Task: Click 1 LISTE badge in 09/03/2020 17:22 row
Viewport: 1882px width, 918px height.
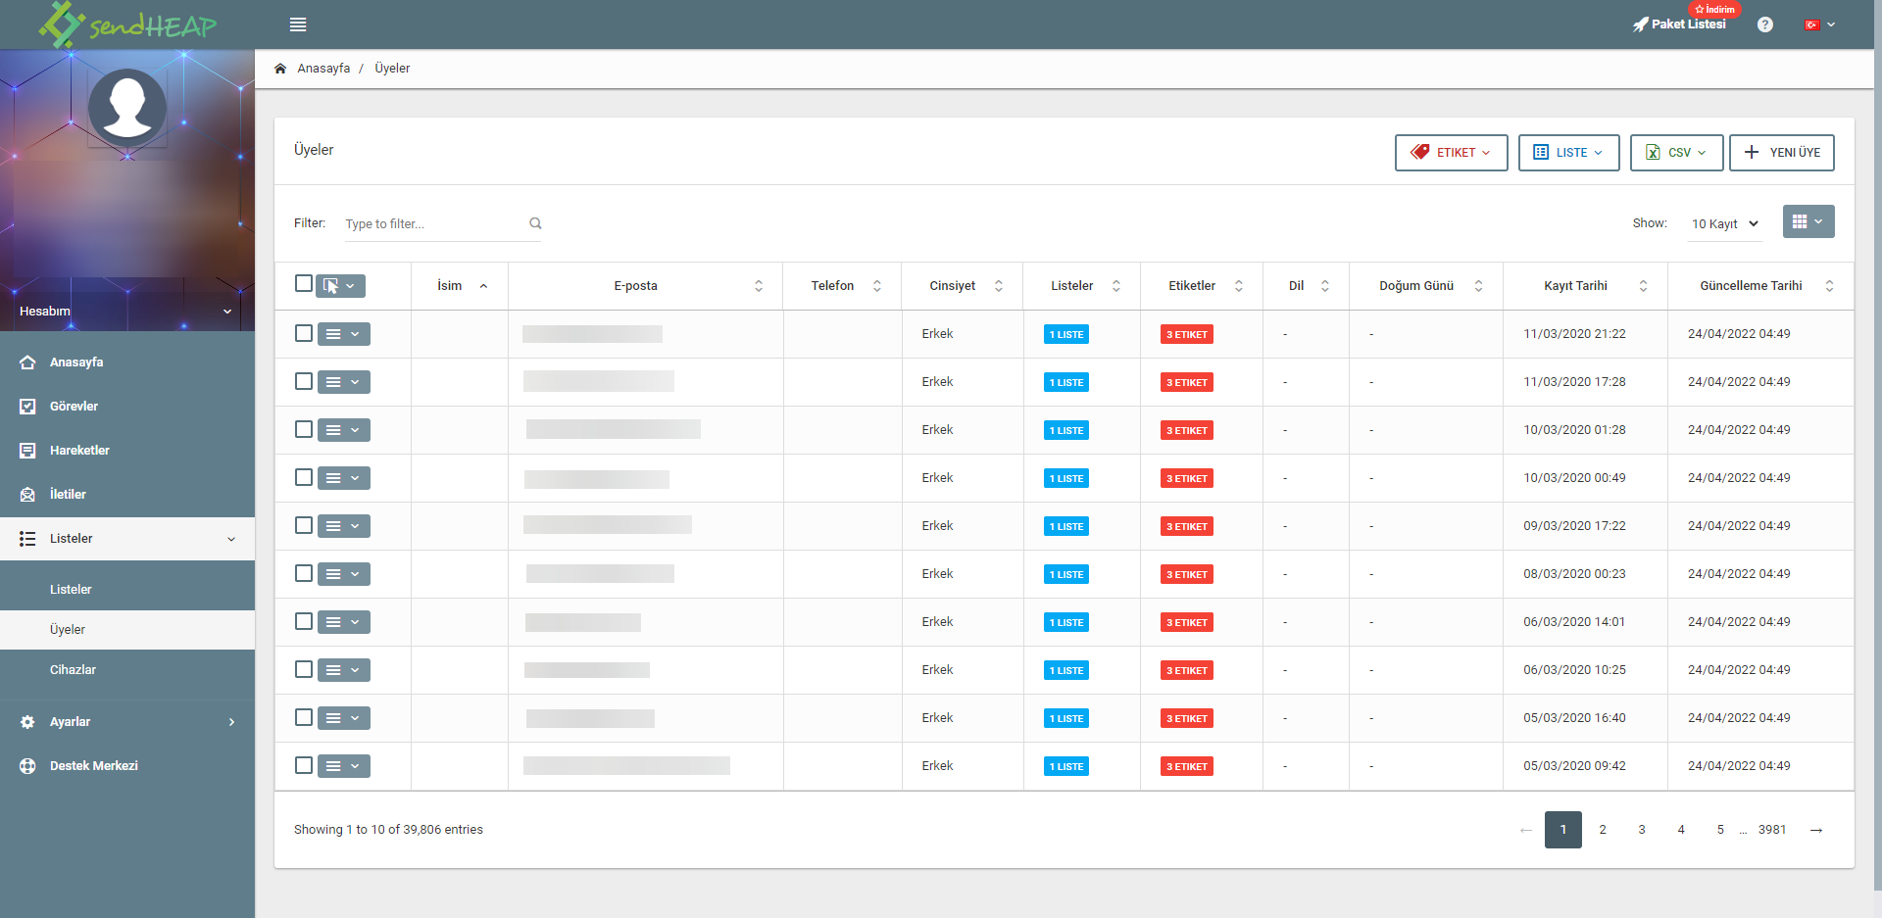Action: pyautogui.click(x=1066, y=527)
